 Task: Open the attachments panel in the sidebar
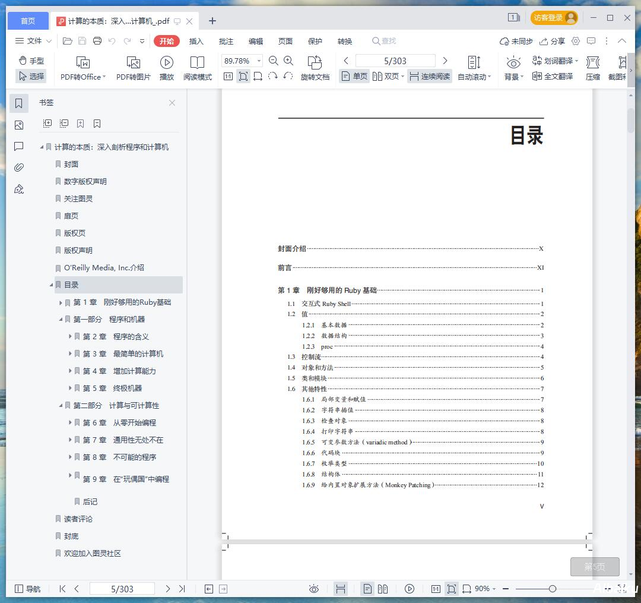point(18,167)
